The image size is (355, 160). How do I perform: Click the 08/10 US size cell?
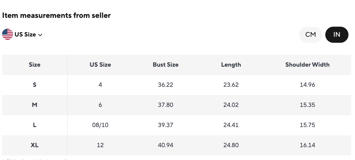100,125
